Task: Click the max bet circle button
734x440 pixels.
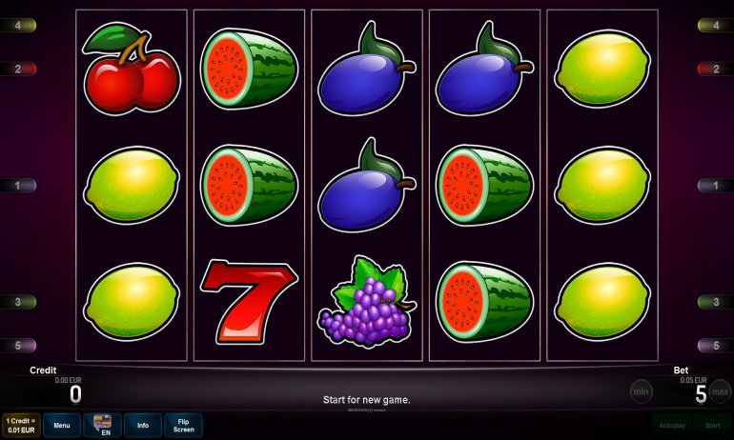Action: coord(720,391)
